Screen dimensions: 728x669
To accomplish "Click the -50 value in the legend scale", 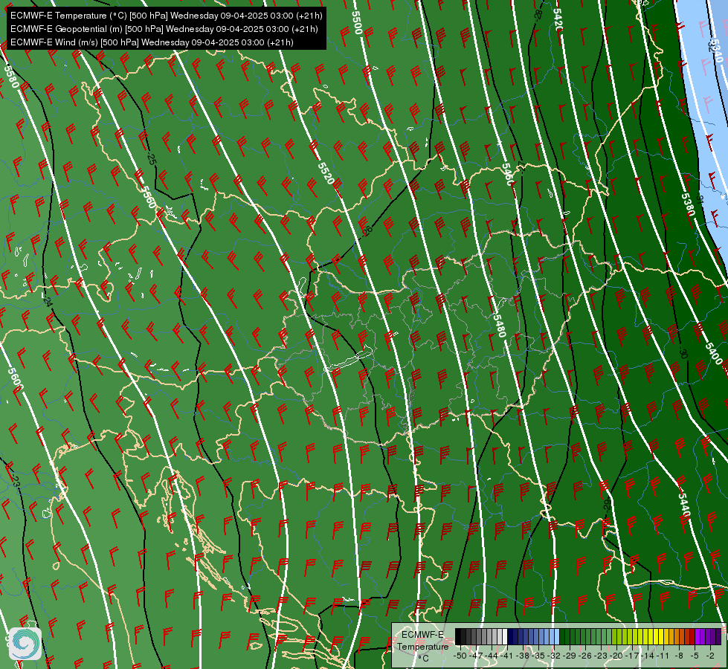I will coord(460,656).
